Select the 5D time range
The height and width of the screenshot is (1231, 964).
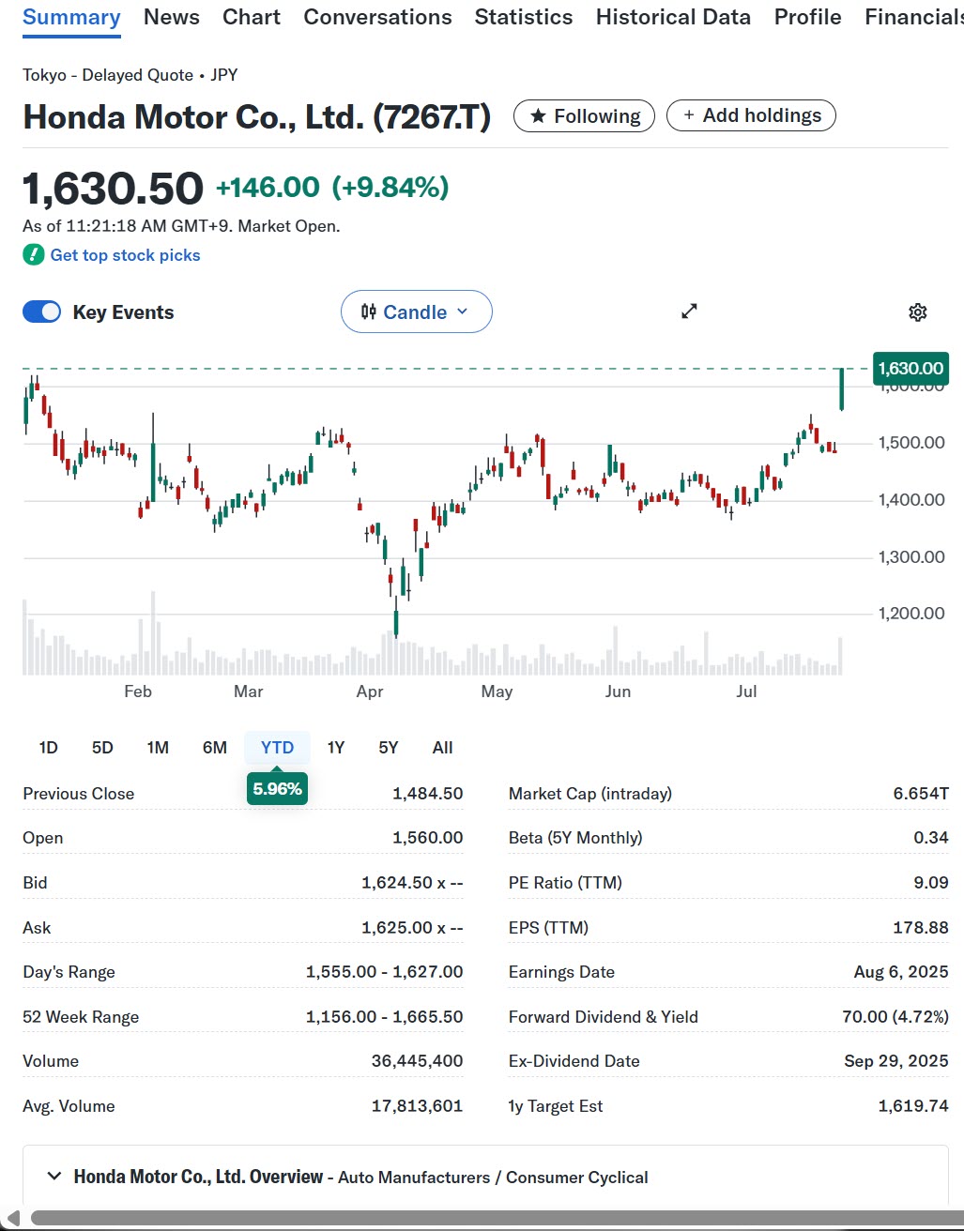click(102, 748)
